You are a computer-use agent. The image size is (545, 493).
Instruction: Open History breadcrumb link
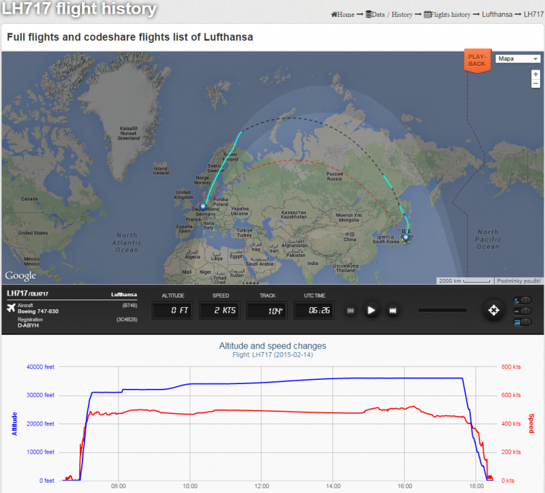(x=402, y=14)
